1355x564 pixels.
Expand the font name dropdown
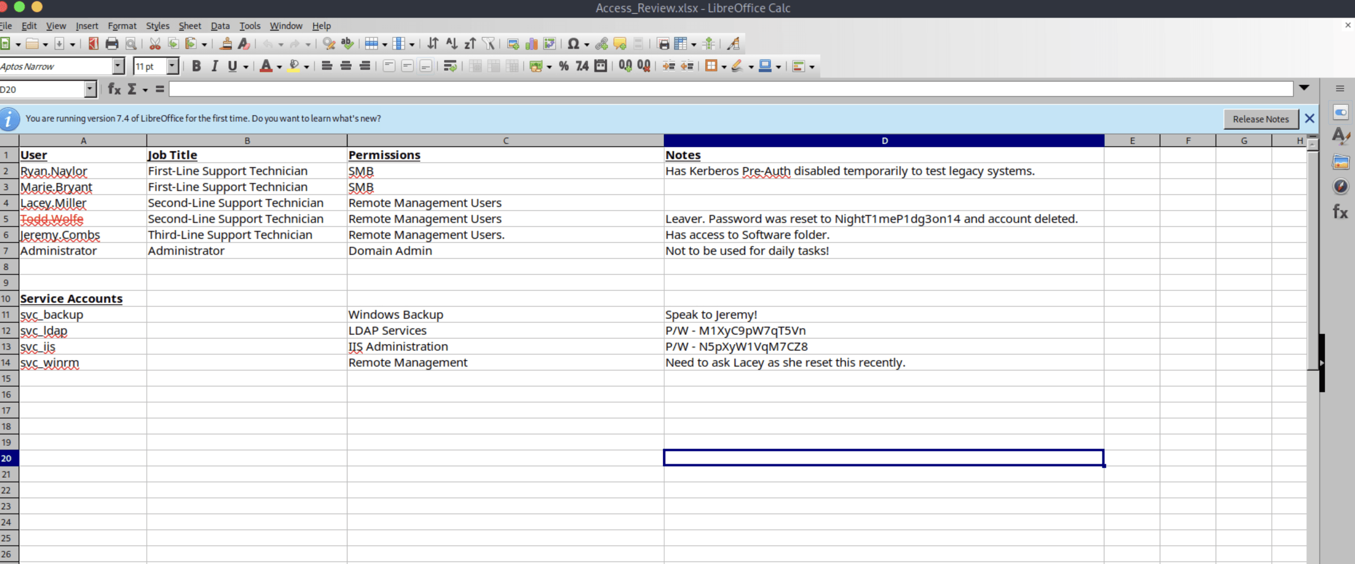pyautogui.click(x=118, y=67)
